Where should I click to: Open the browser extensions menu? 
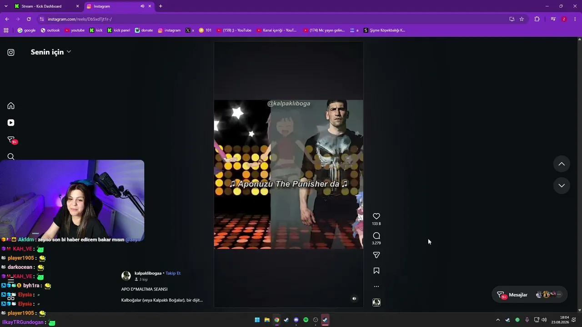pyautogui.click(x=537, y=19)
